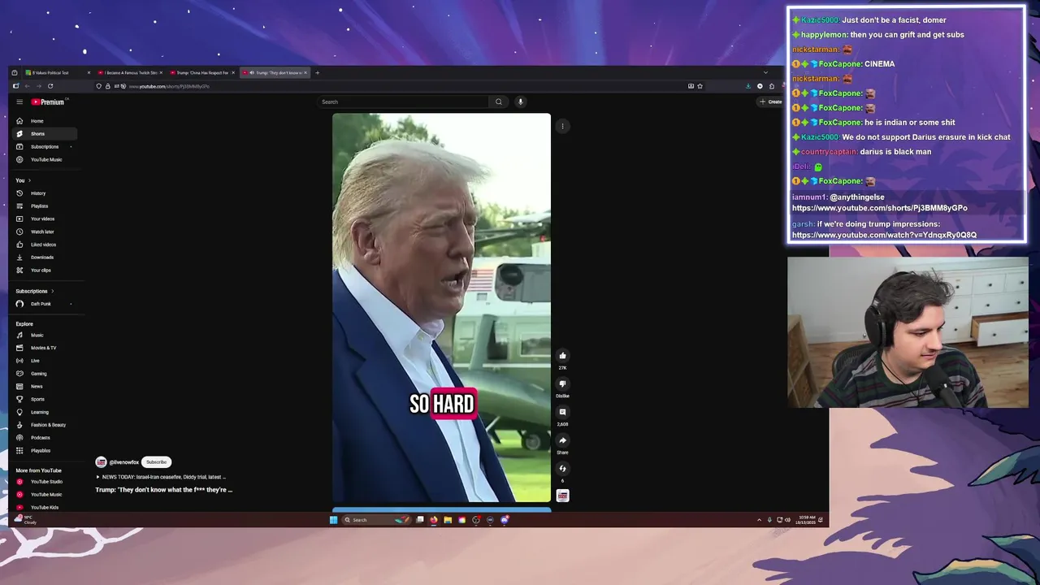The height and width of the screenshot is (585, 1040).
Task: Start voice search with microphone
Action: 520,102
